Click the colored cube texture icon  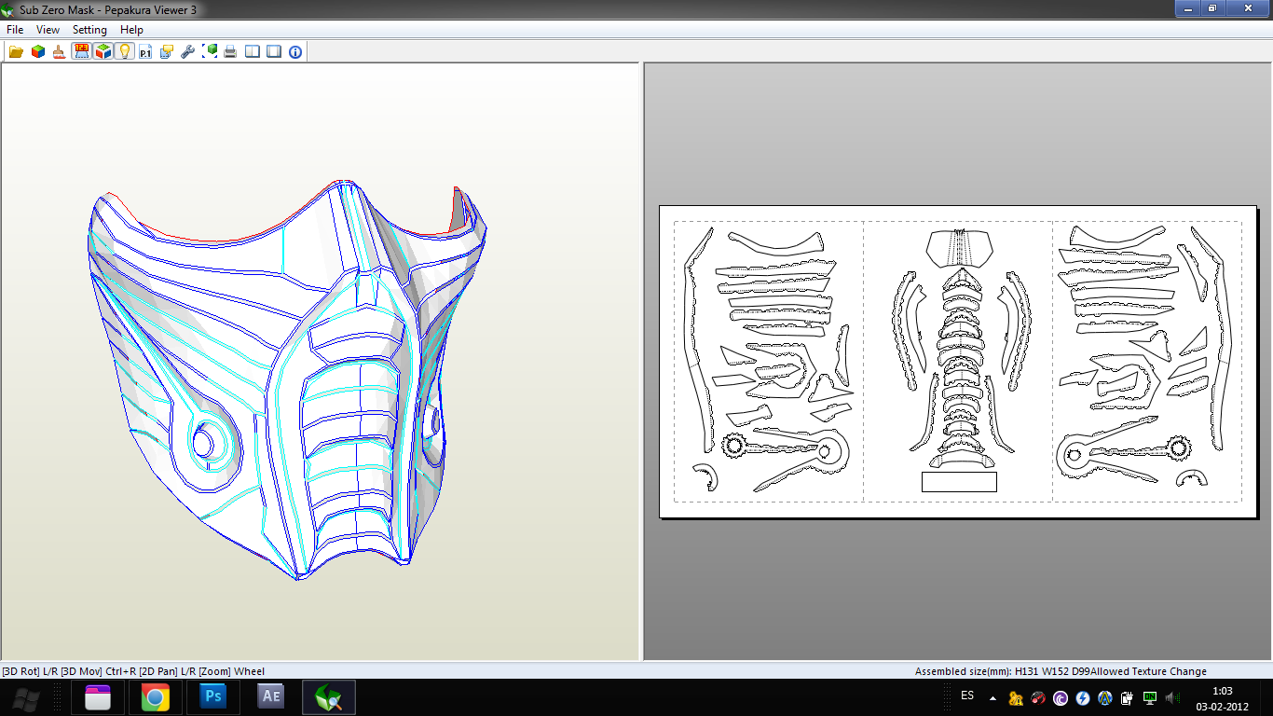click(37, 51)
